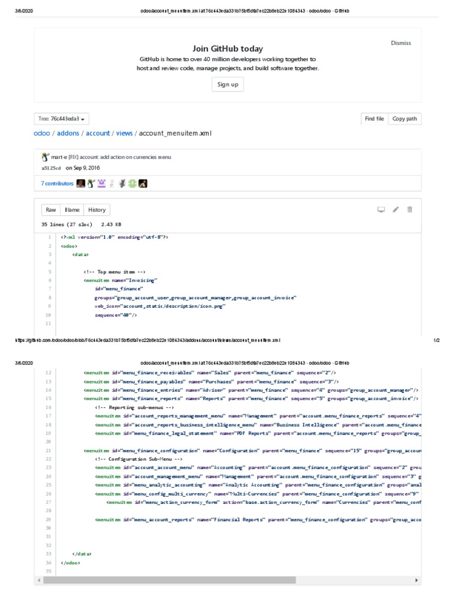
Task: Click the purple pixel contributor avatar
Action: tap(101, 184)
